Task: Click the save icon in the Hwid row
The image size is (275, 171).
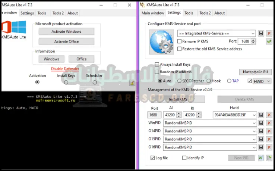Action: point(261,115)
